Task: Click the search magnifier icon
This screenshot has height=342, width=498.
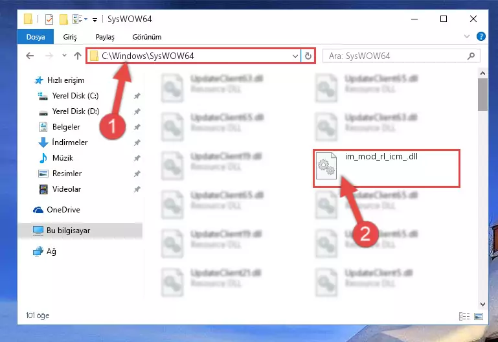Action: [x=471, y=56]
